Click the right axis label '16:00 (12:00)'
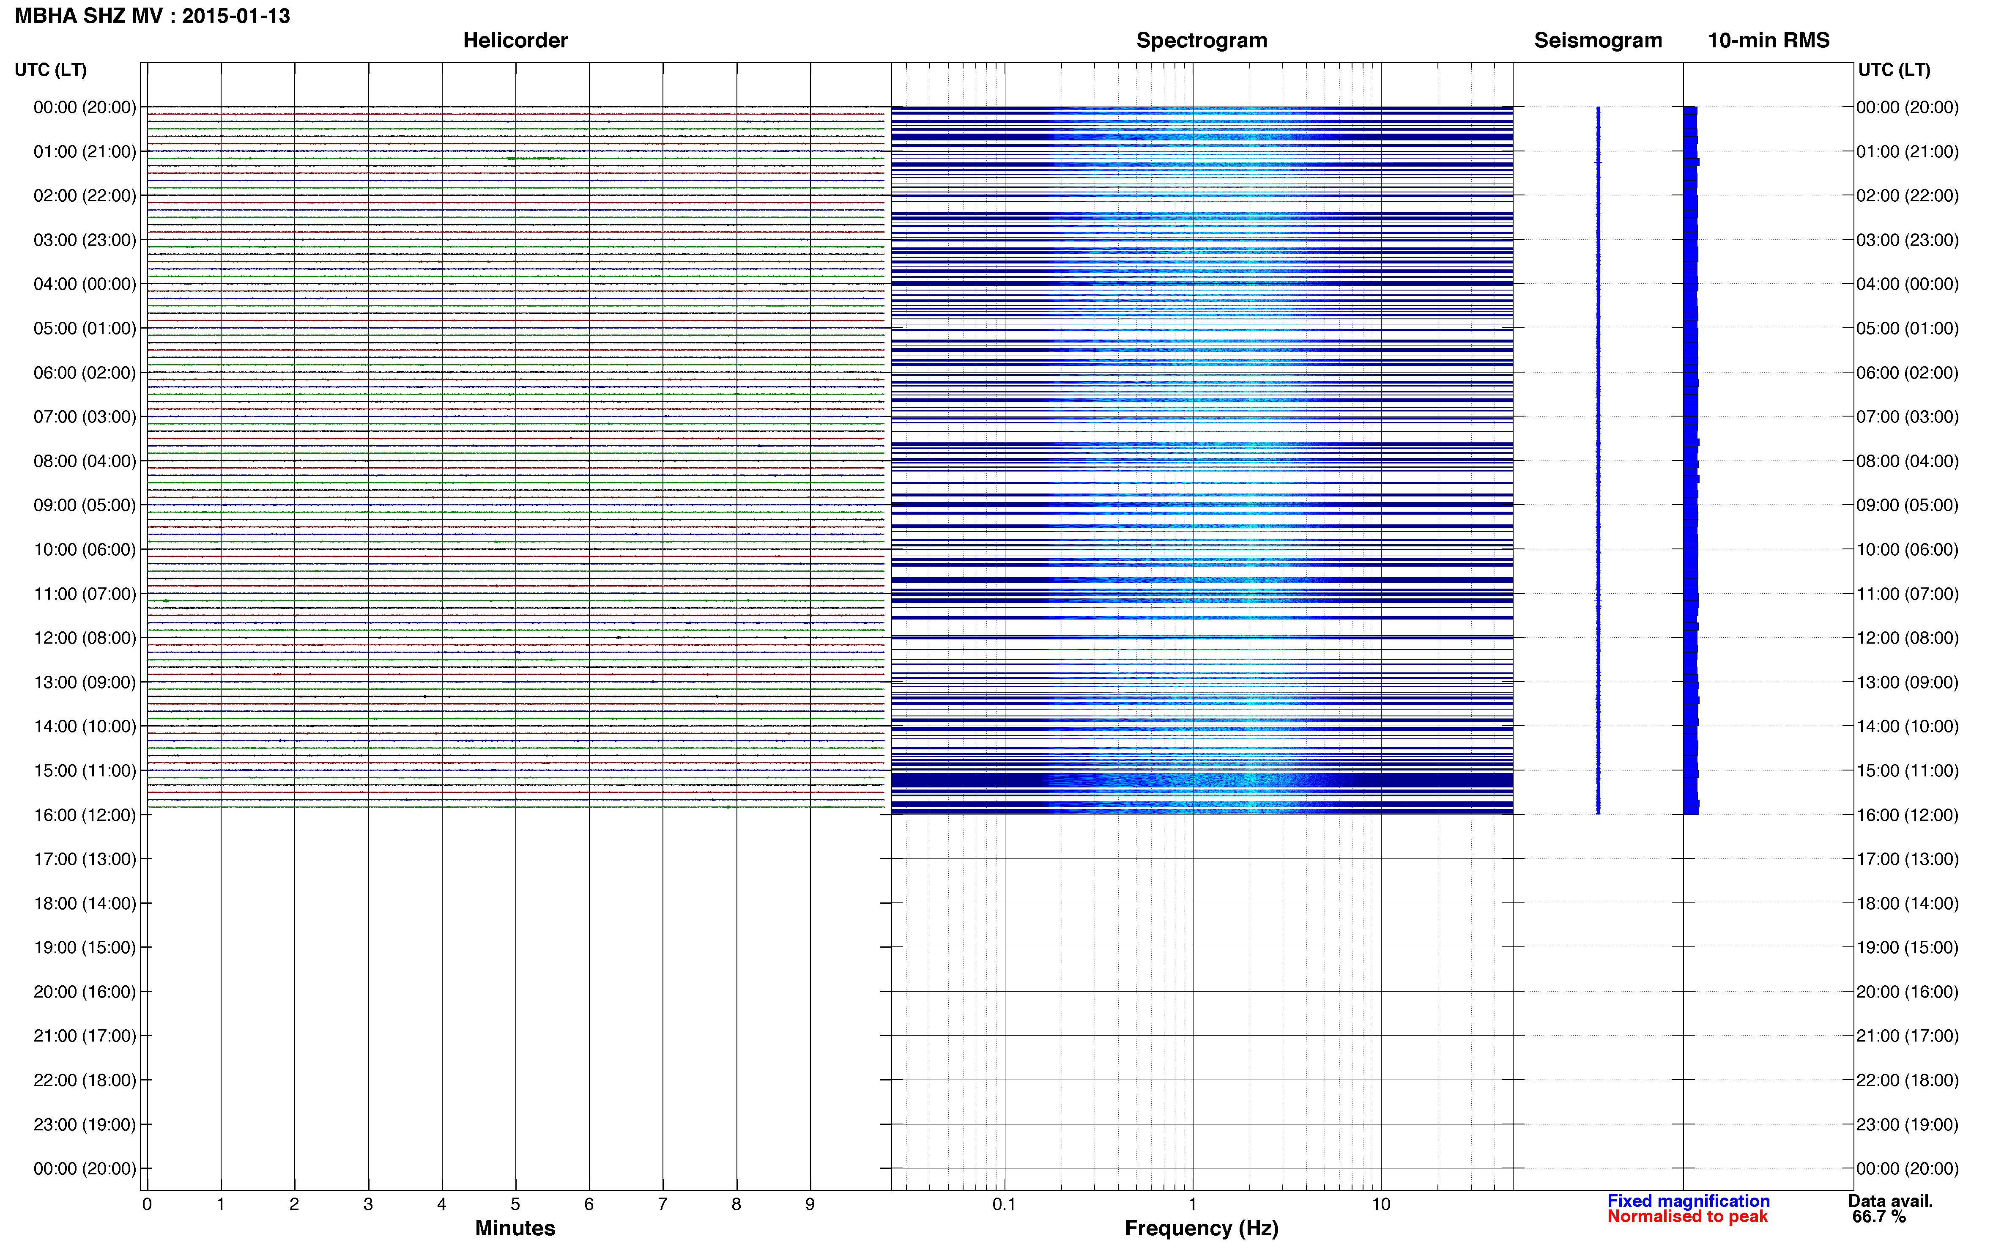The height and width of the screenshot is (1253, 2004). pyautogui.click(x=1907, y=814)
